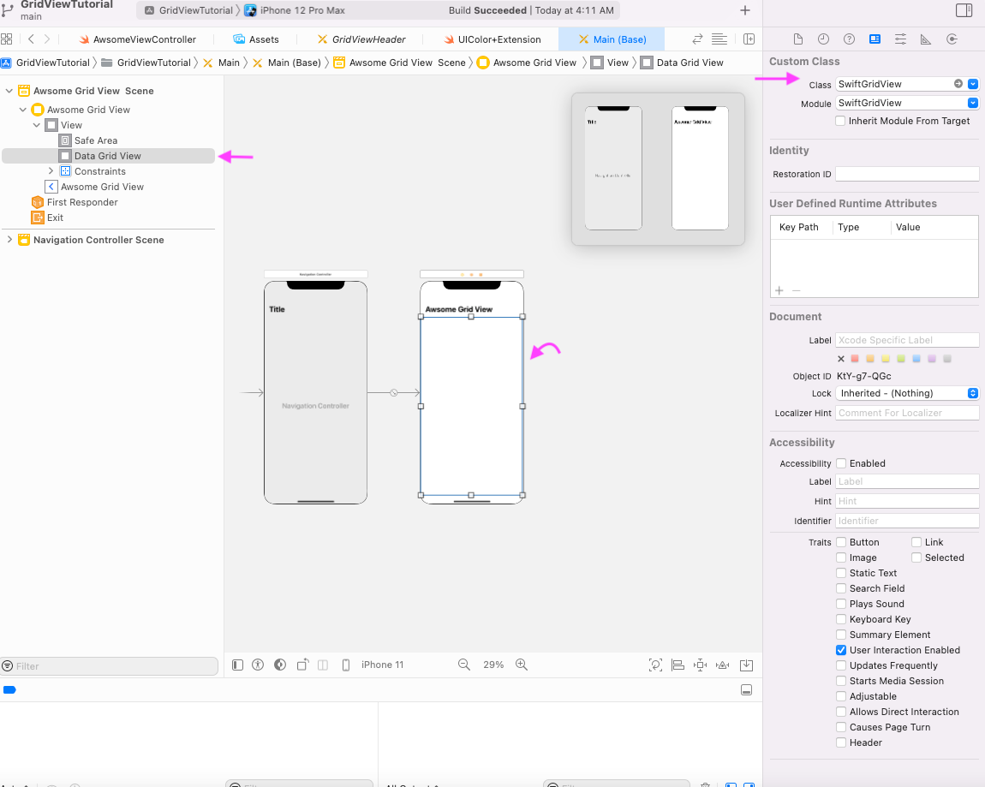The image size is (985, 787).
Task: Expand the Navigation Controller Scene
Action: coord(9,240)
